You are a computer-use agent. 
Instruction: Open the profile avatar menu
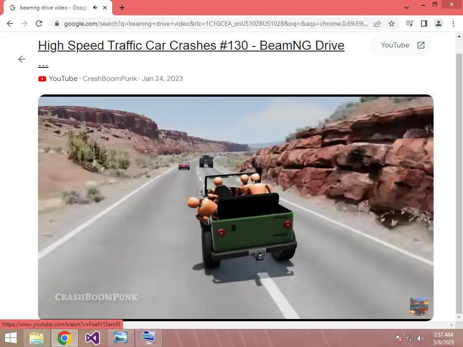pos(439,23)
